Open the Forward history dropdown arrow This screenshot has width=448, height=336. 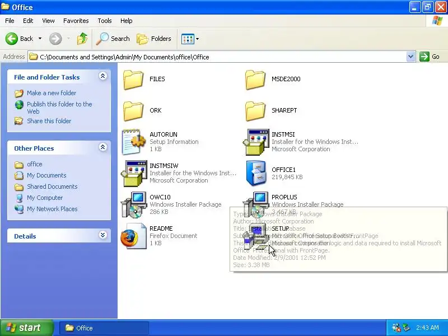click(68, 39)
